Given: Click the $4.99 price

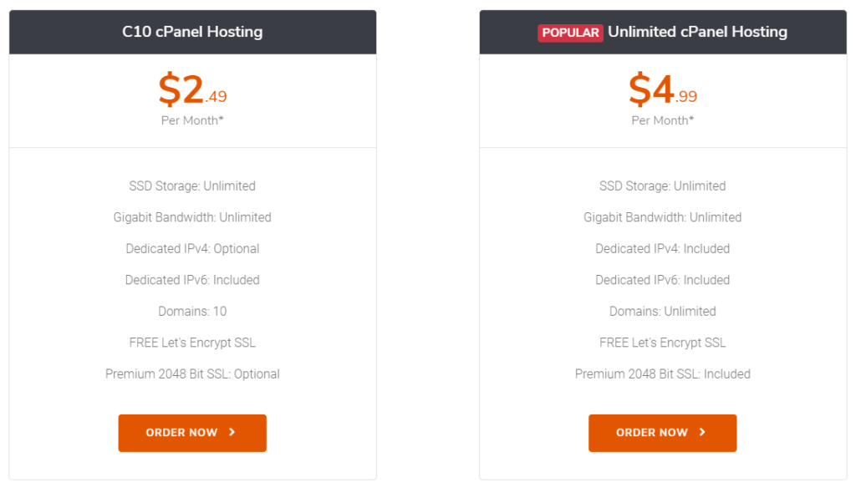Looking at the screenshot, I should coord(662,89).
